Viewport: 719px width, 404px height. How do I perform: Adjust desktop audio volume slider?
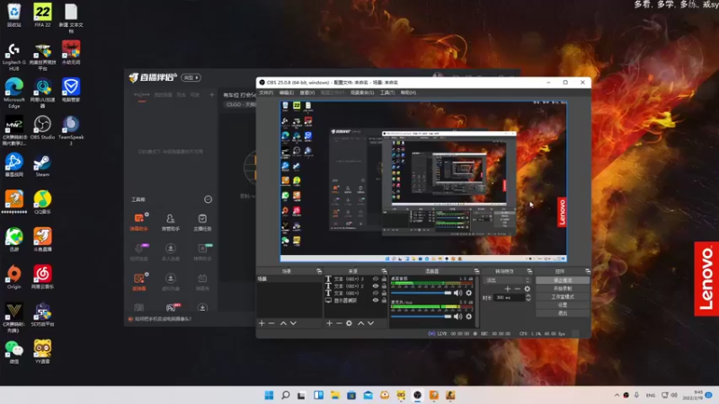point(421,294)
